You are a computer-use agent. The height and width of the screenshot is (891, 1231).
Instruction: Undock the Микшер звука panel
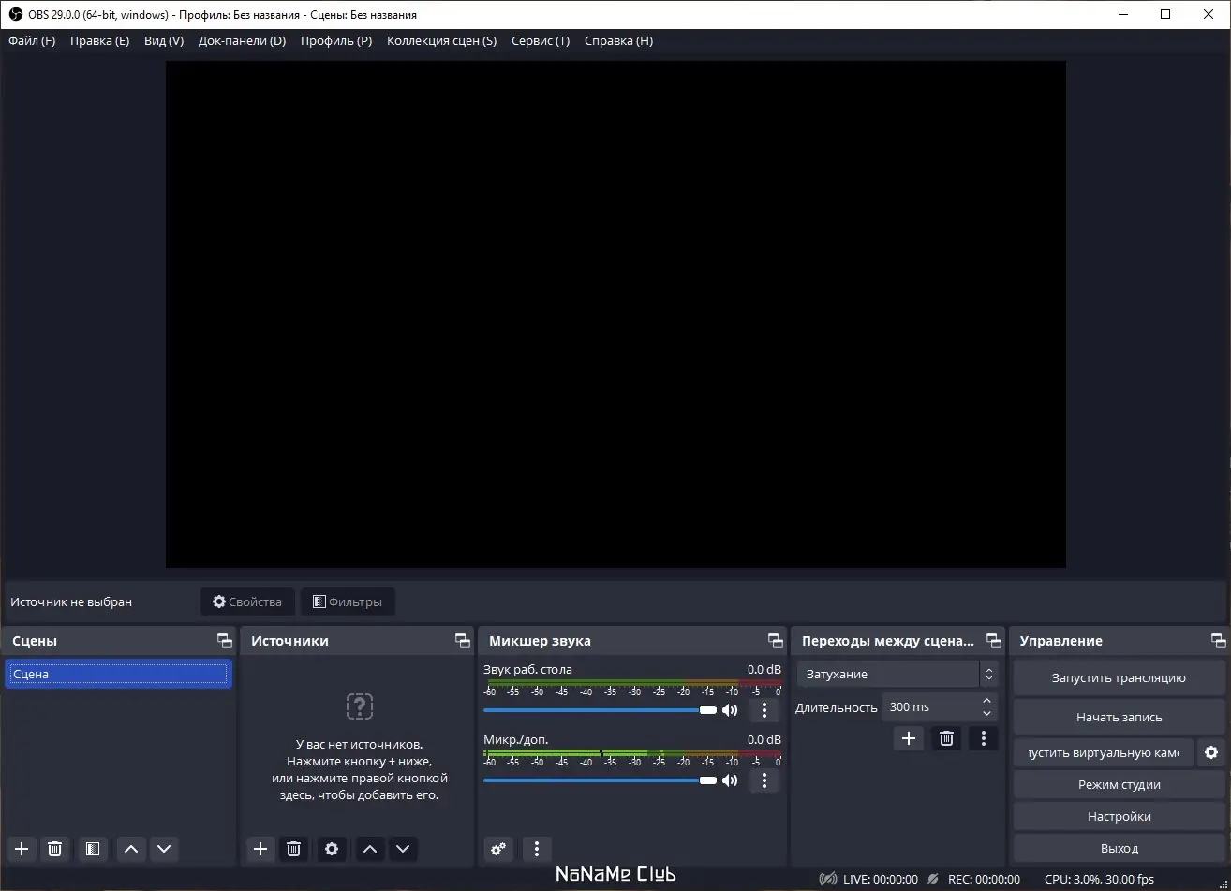776,641
